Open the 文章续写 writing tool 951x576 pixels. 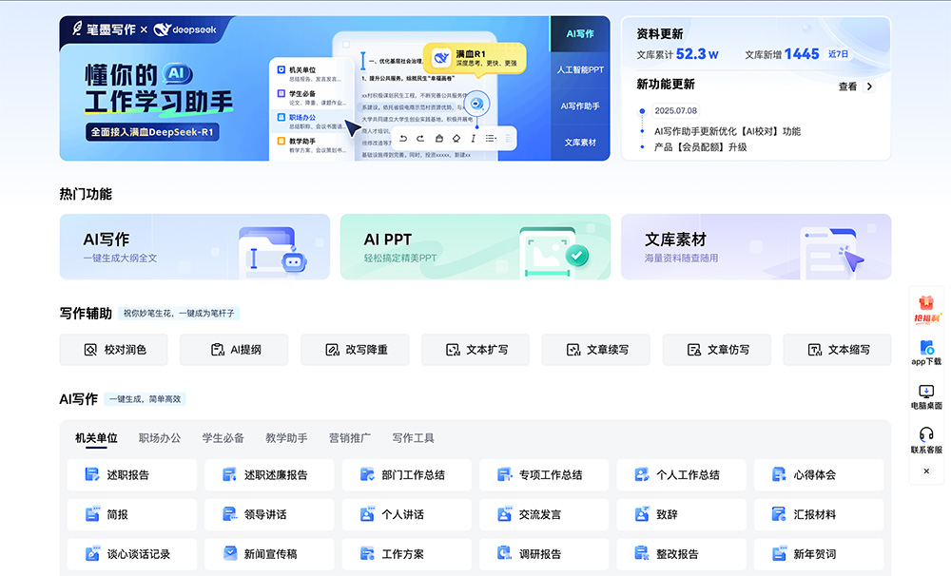(596, 350)
